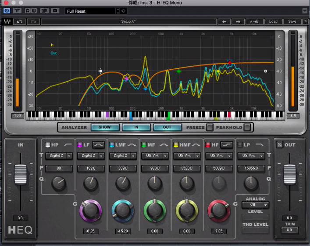Viewport: 310px width, 246px height.
Task: Disable the green MF band toggle
Action: 144,145
